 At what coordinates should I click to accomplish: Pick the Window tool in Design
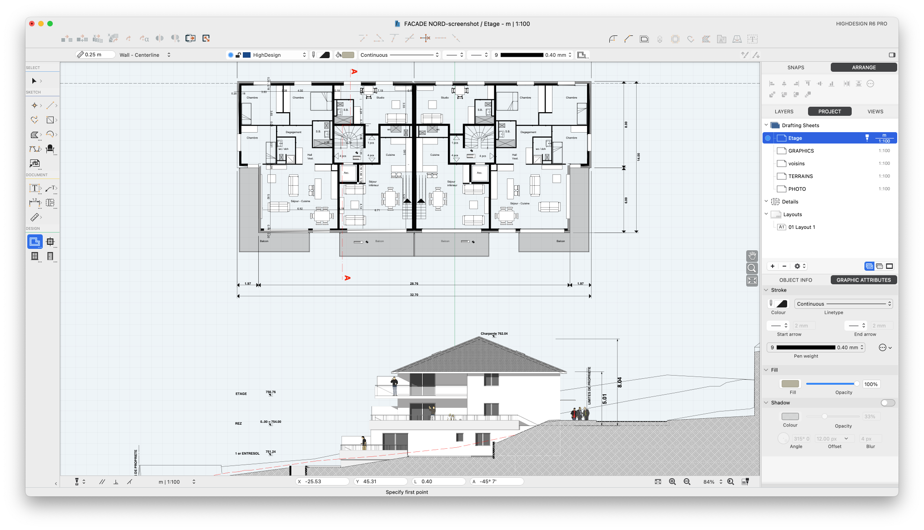[x=35, y=256]
